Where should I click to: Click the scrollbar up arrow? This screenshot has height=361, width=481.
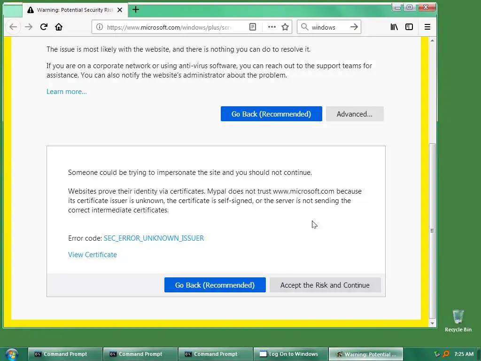[432, 40]
